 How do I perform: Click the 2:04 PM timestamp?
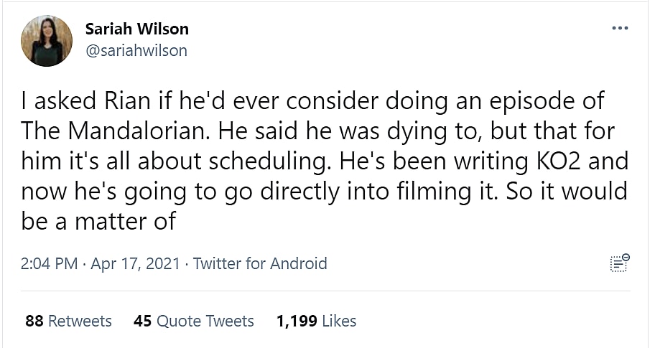point(49,264)
